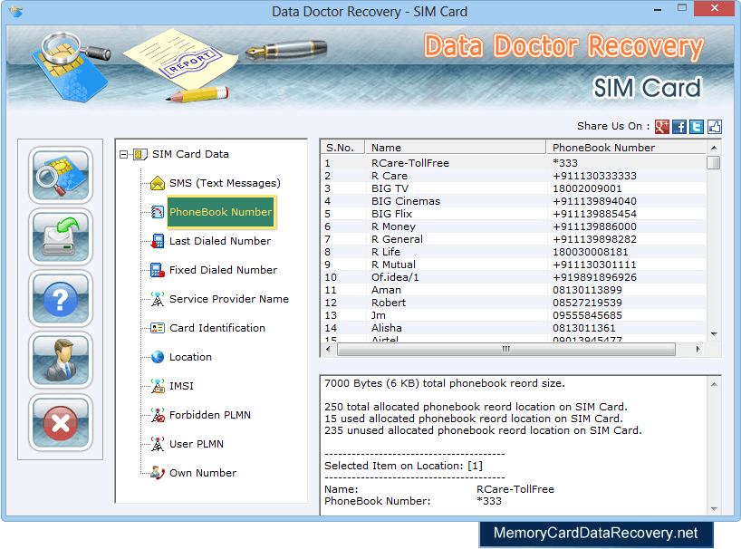Click the Own Number icon

[x=158, y=473]
